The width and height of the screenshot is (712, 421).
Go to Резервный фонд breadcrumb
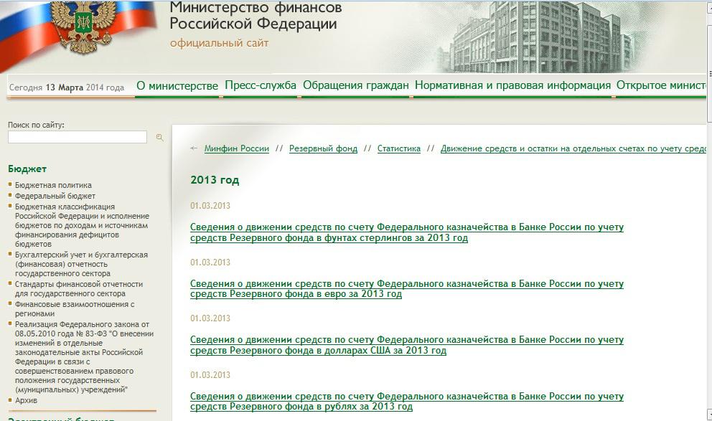[x=323, y=148]
